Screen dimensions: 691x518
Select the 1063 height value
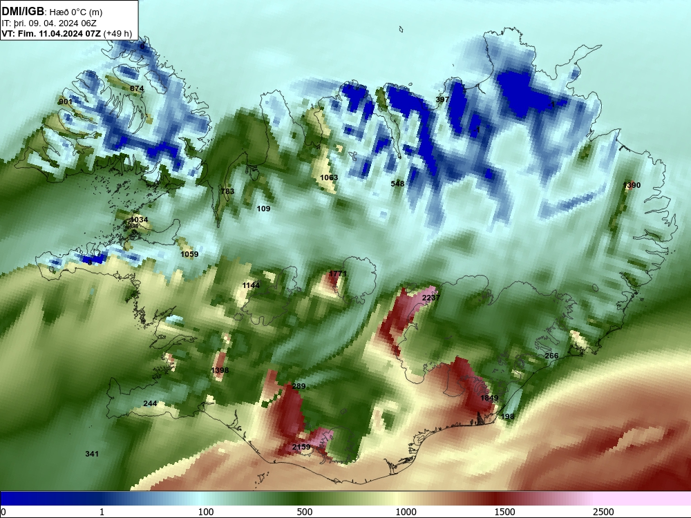[329, 178]
